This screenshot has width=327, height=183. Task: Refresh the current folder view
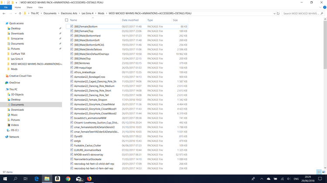pyautogui.click(x=278, y=13)
